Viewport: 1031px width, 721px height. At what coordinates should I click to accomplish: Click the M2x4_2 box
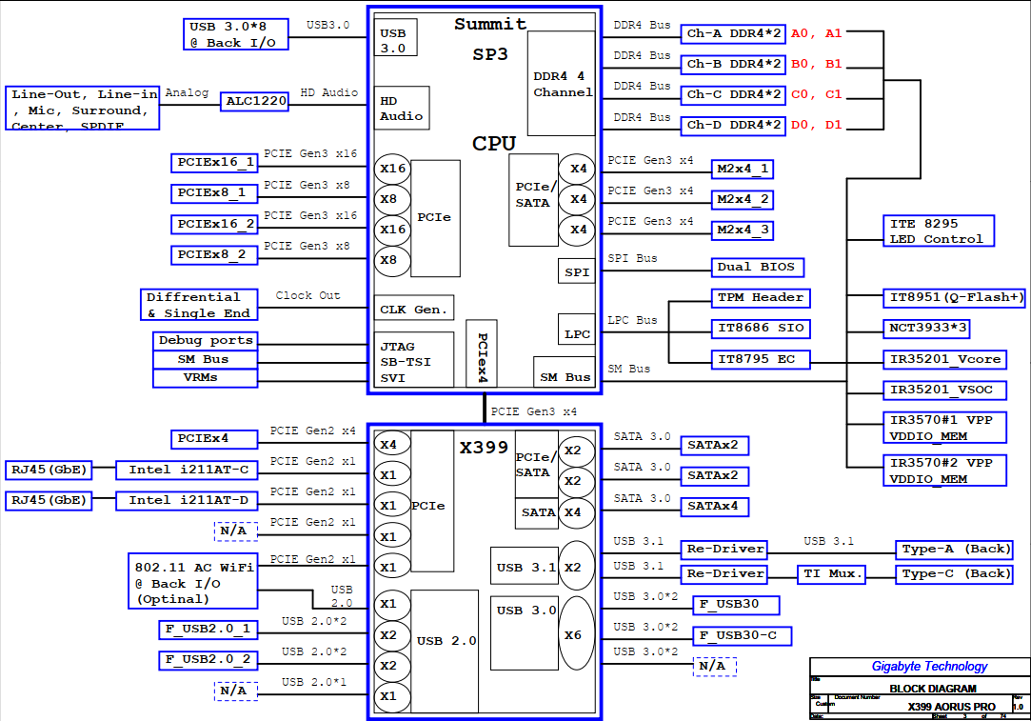743,199
